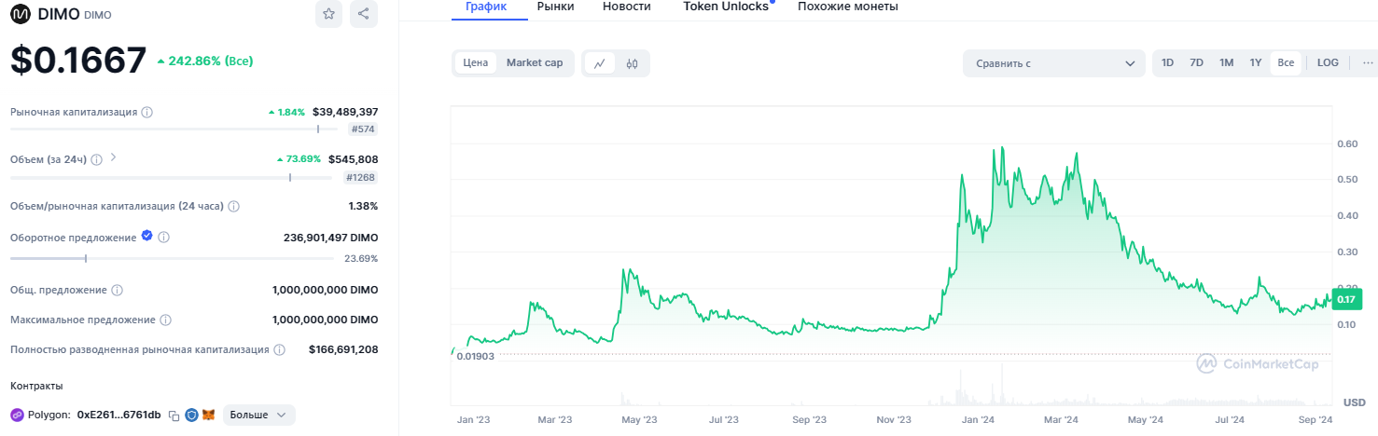Info icon next to Объем (за 24ч)

click(x=97, y=159)
